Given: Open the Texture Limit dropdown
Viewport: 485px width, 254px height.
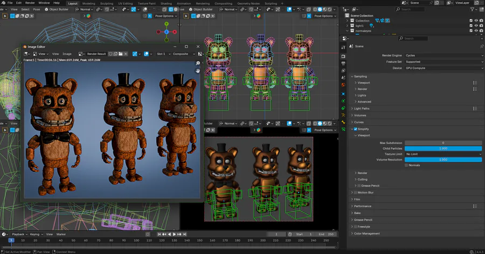Looking at the screenshot, I should [444, 154].
